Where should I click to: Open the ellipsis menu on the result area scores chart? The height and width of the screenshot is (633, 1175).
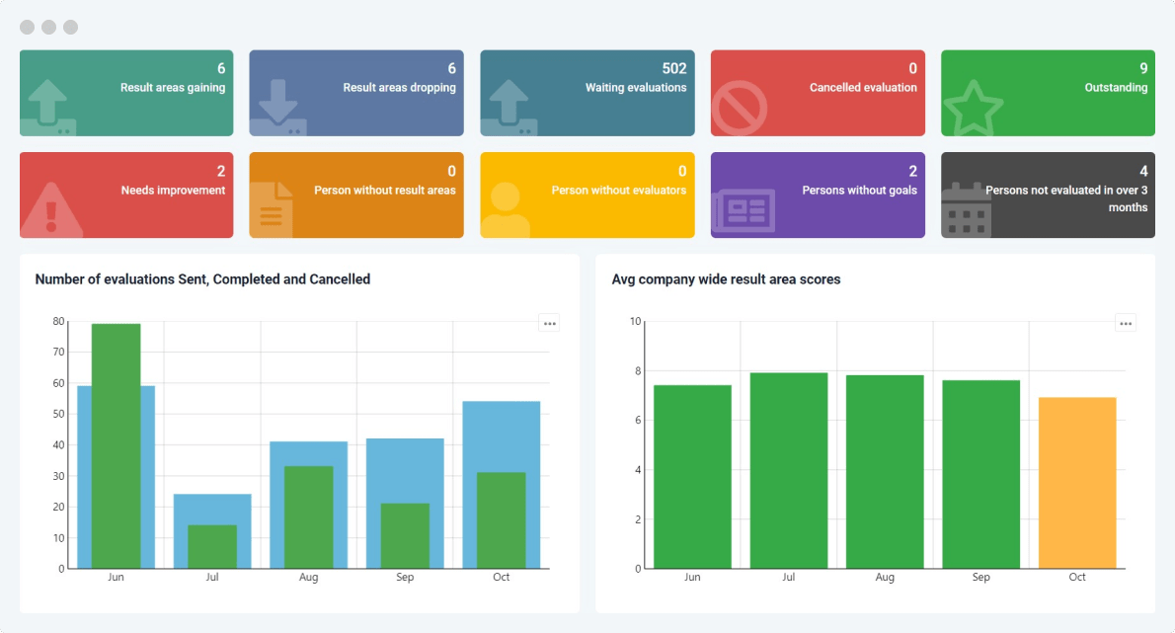pos(1126,322)
